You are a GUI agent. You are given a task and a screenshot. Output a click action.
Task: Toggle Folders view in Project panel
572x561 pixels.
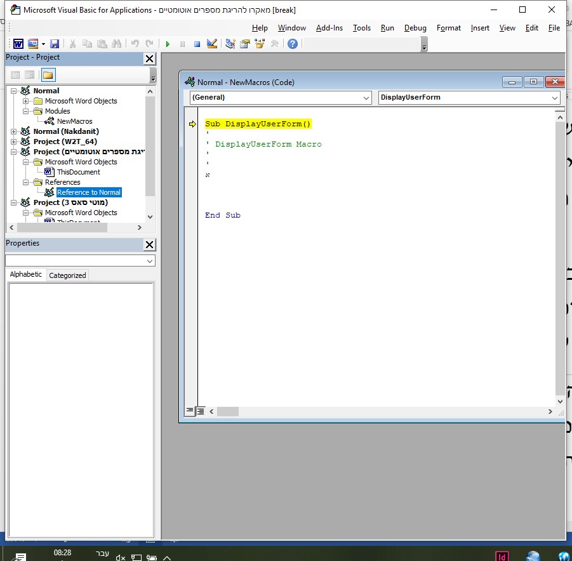(48, 75)
